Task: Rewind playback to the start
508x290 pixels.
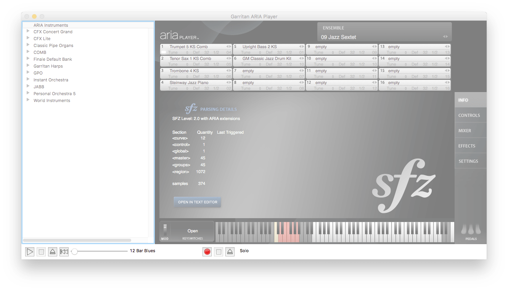Action: point(64,252)
